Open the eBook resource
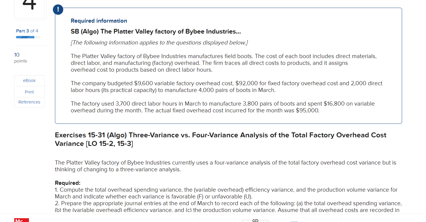 [29, 80]
